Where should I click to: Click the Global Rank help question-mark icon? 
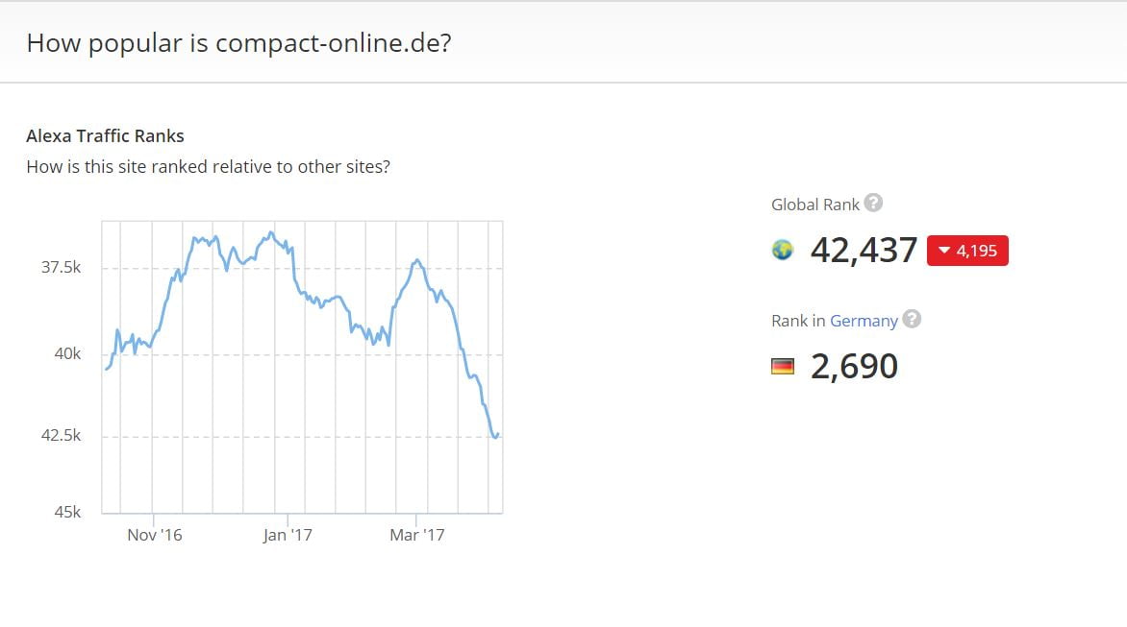tap(873, 203)
